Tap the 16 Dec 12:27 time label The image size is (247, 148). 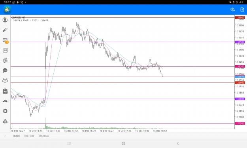click(18, 131)
